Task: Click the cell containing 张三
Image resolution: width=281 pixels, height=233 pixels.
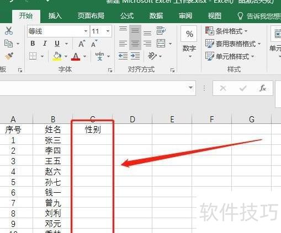Action: click(53, 140)
